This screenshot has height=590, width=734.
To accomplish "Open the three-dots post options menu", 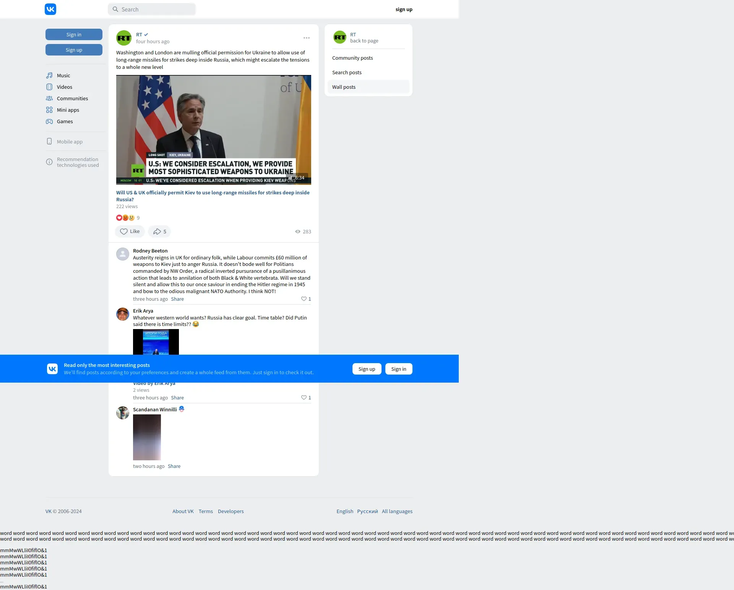I will pos(307,38).
